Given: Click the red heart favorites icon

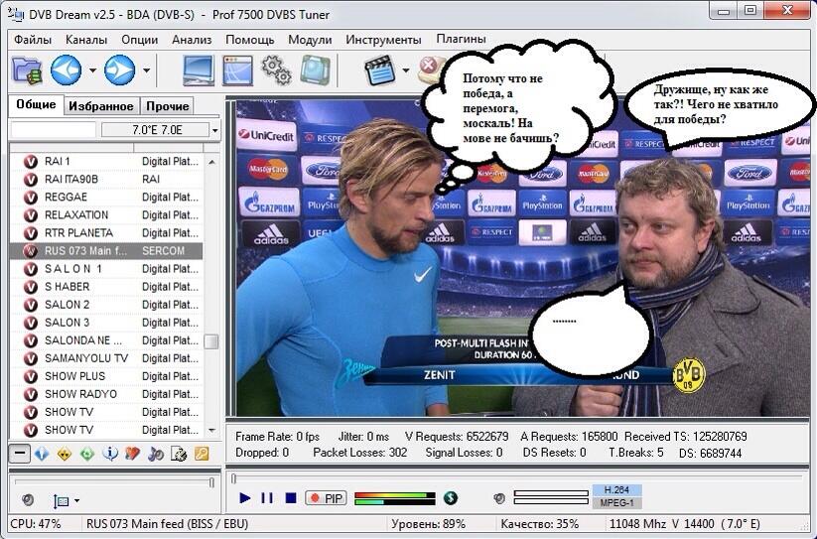Looking at the screenshot, I should (132, 454).
